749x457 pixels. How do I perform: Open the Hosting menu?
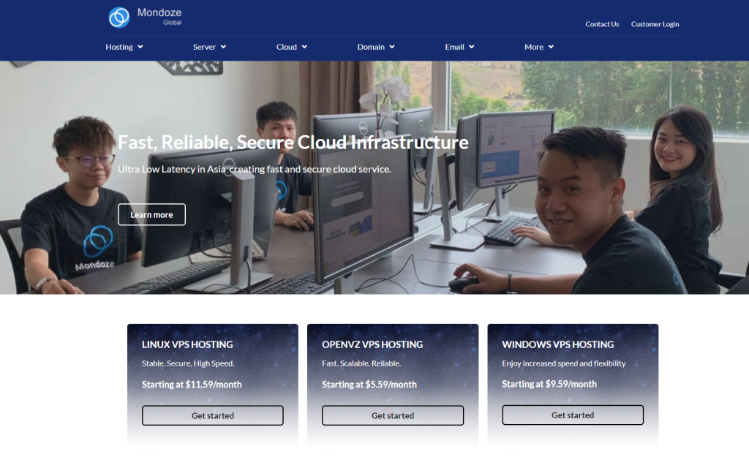coord(124,47)
